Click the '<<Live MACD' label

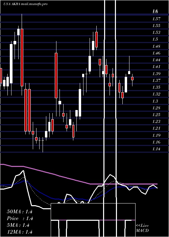pos(142,228)
